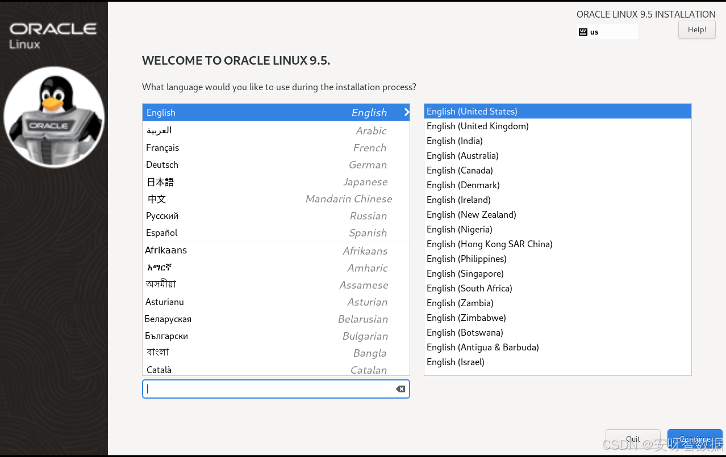Pick English (Philippines) locale
The width and height of the screenshot is (726, 457).
pos(558,259)
